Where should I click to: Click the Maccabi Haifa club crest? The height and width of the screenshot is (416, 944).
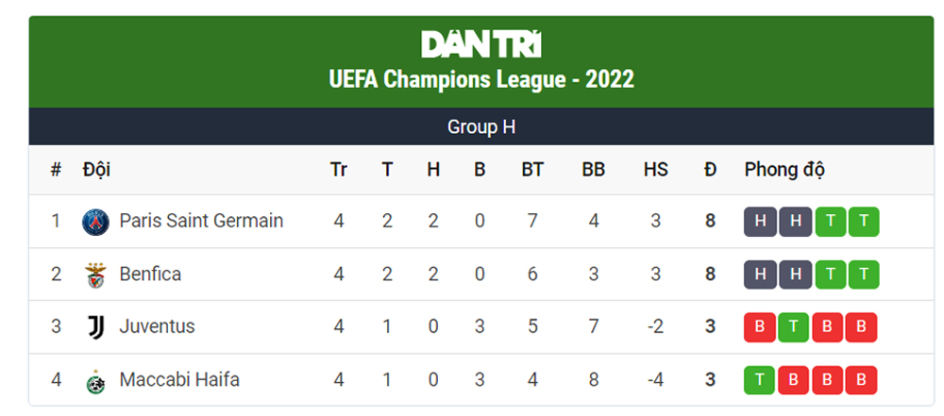click(x=95, y=381)
